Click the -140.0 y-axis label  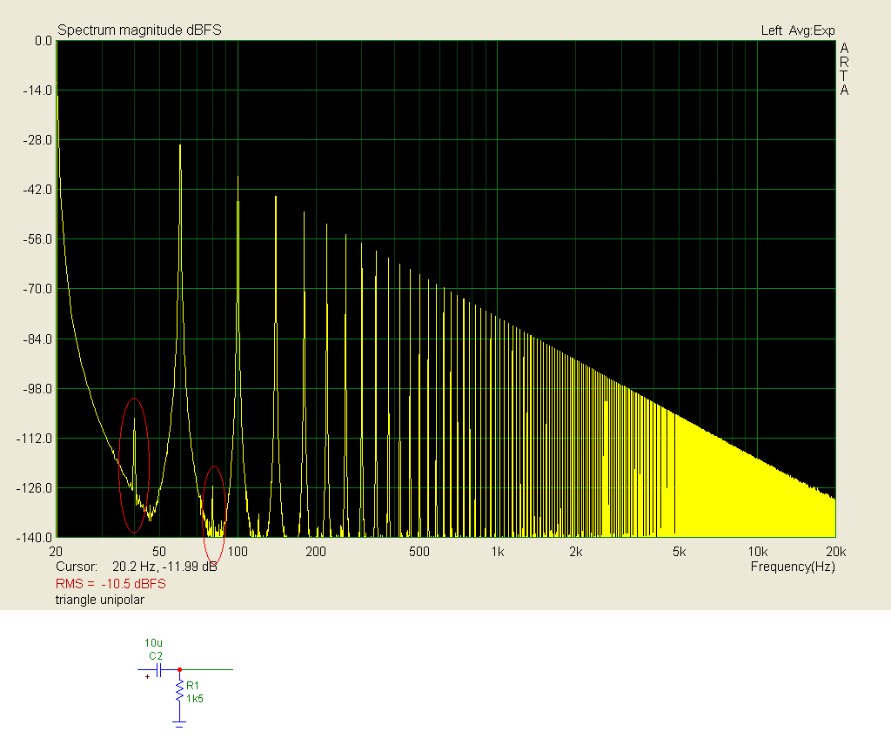pyautogui.click(x=35, y=538)
